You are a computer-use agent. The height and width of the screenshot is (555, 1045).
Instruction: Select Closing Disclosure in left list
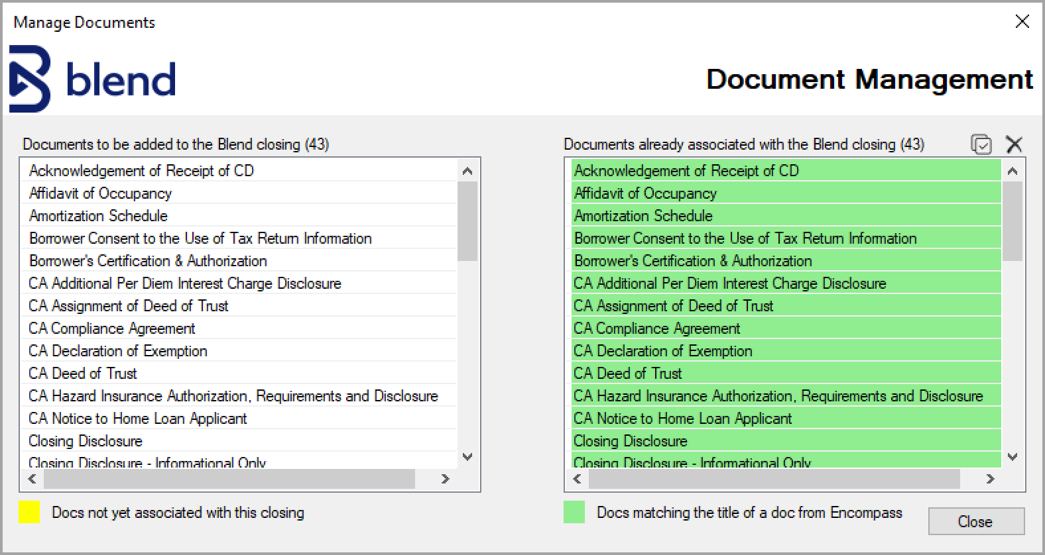[239, 441]
